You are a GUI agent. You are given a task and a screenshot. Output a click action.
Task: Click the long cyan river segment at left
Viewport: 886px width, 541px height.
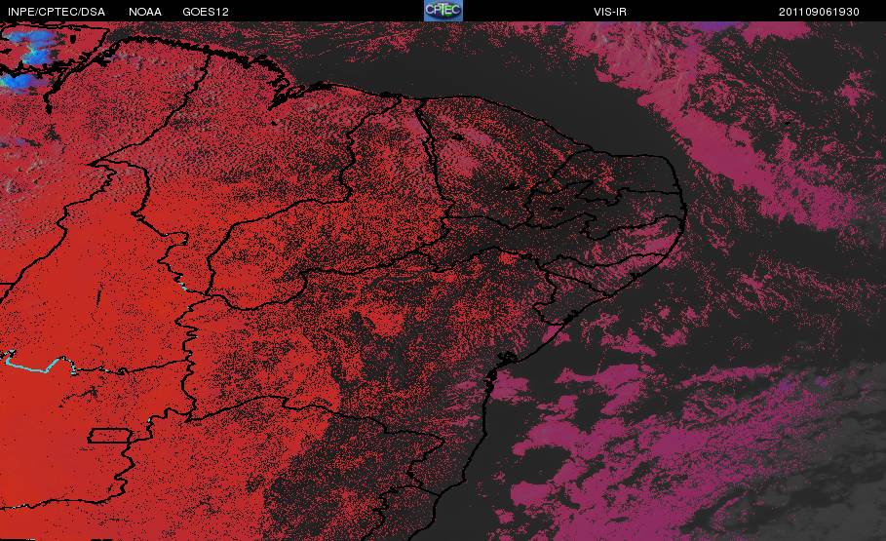(x=37, y=364)
